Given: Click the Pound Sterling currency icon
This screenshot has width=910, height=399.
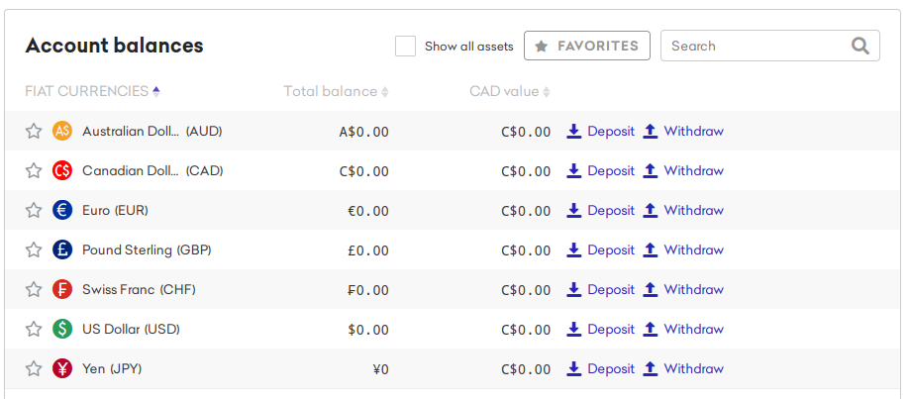Looking at the screenshot, I should [x=62, y=249].
